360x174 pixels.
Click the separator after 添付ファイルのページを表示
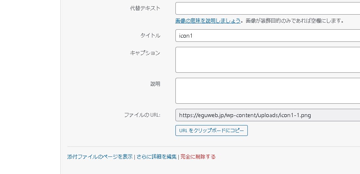(134, 157)
